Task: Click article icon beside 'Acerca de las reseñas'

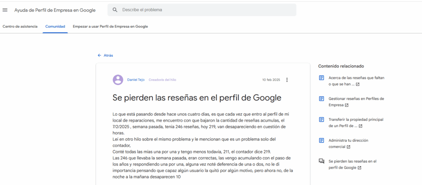Action: click(x=321, y=78)
